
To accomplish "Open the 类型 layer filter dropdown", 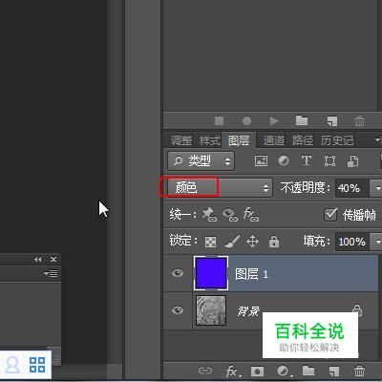I will (x=201, y=160).
